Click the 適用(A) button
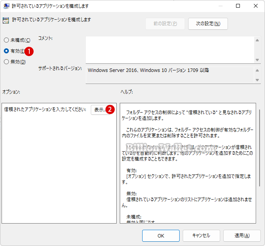 [x=242, y=236]
